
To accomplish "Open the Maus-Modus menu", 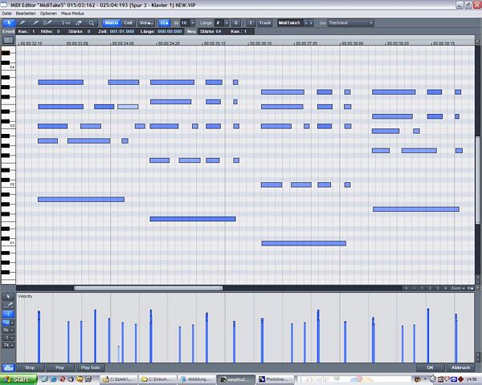I will tap(72, 14).
